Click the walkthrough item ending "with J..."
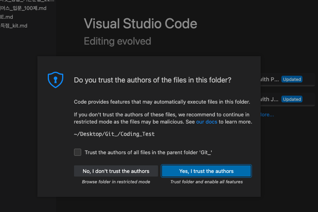This screenshot has width=318, height=212. point(288,99)
